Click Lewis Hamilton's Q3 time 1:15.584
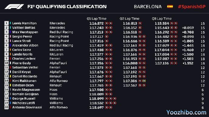 [x=162, y=24]
